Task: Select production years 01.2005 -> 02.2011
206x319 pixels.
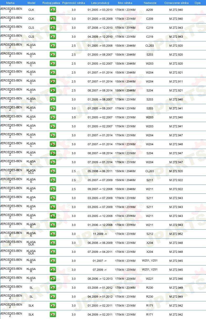Action: click(x=100, y=306)
